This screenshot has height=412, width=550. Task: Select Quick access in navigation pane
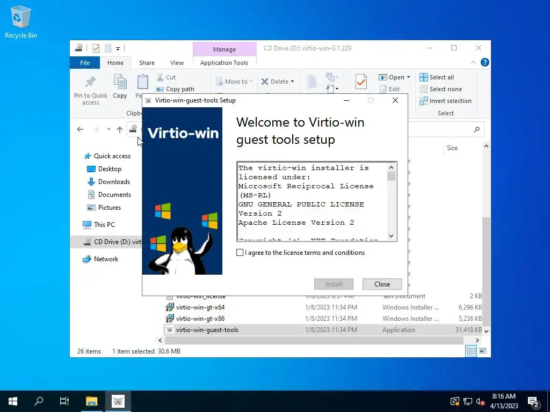tap(107, 156)
